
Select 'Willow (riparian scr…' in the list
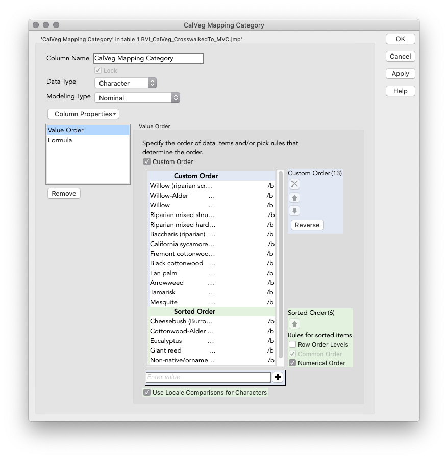(x=212, y=186)
